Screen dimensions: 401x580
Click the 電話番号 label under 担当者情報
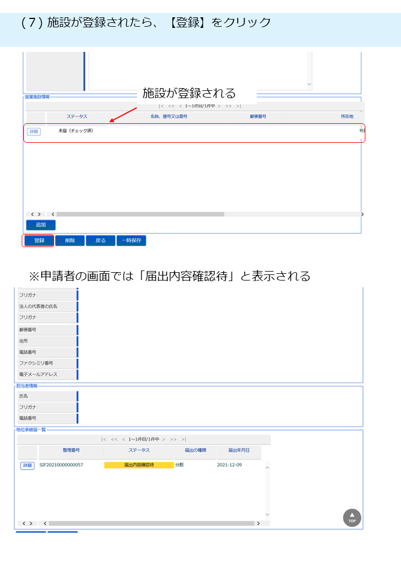click(28, 418)
